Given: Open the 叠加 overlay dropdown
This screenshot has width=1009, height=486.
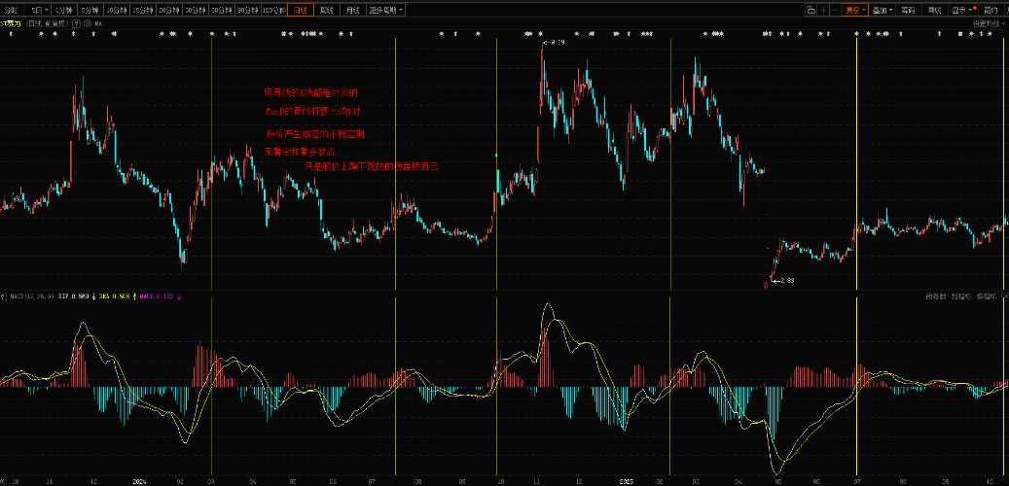Looking at the screenshot, I should tap(883, 11).
